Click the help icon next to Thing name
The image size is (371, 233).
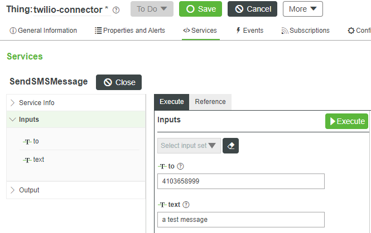[x=116, y=10]
